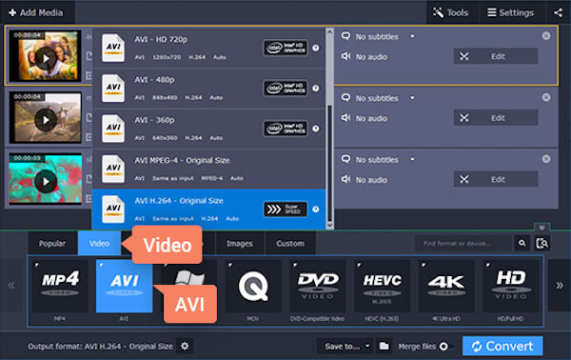Remove the third file from list
Screen dimensions: 571x360
(546, 159)
